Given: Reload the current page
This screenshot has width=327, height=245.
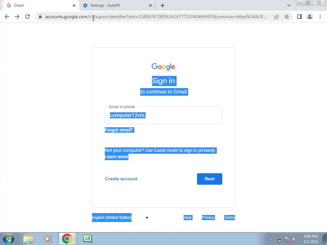Looking at the screenshot, I should (x=27, y=17).
